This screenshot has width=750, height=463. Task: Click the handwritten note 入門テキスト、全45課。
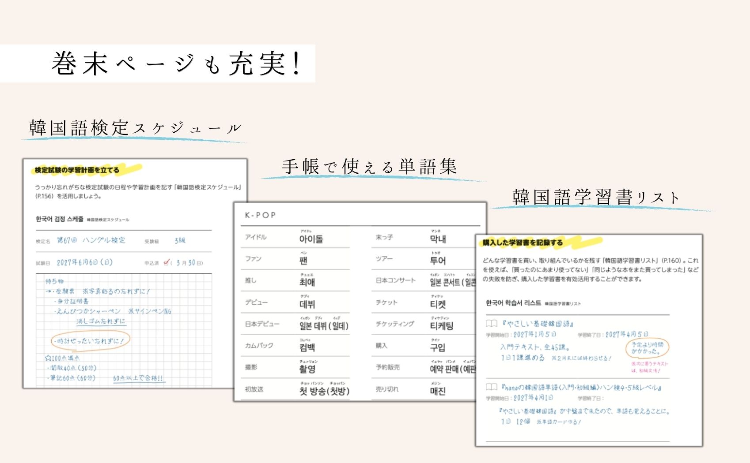click(534, 347)
